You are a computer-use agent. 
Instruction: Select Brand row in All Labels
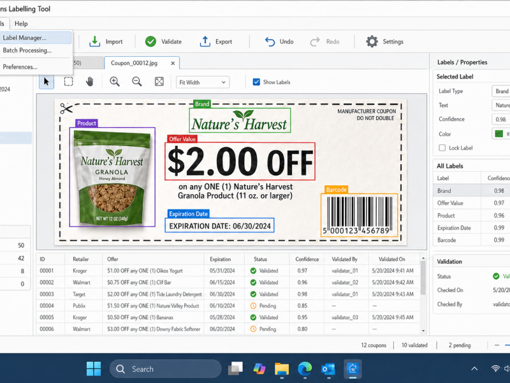[x=471, y=190]
